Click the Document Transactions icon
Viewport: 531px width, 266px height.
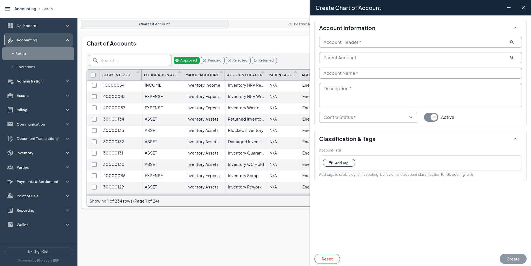[10, 139]
